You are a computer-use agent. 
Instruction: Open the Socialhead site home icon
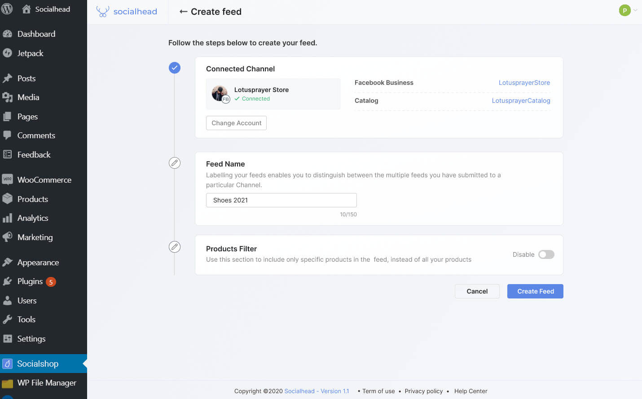pos(26,9)
